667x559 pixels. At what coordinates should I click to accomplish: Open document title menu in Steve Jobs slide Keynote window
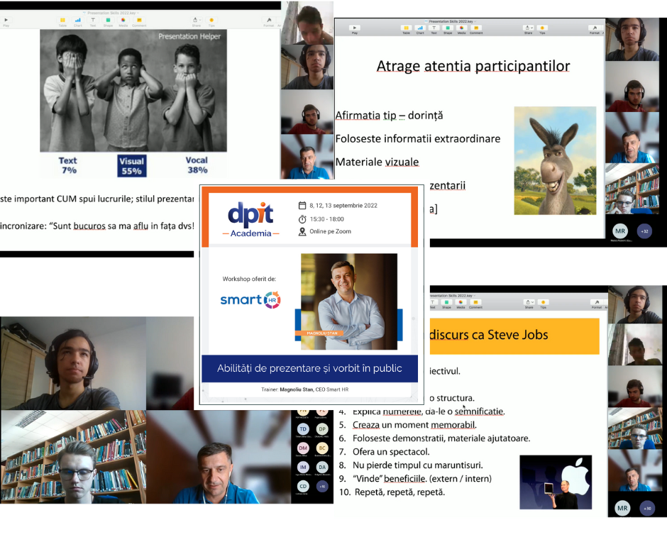[x=452, y=296]
